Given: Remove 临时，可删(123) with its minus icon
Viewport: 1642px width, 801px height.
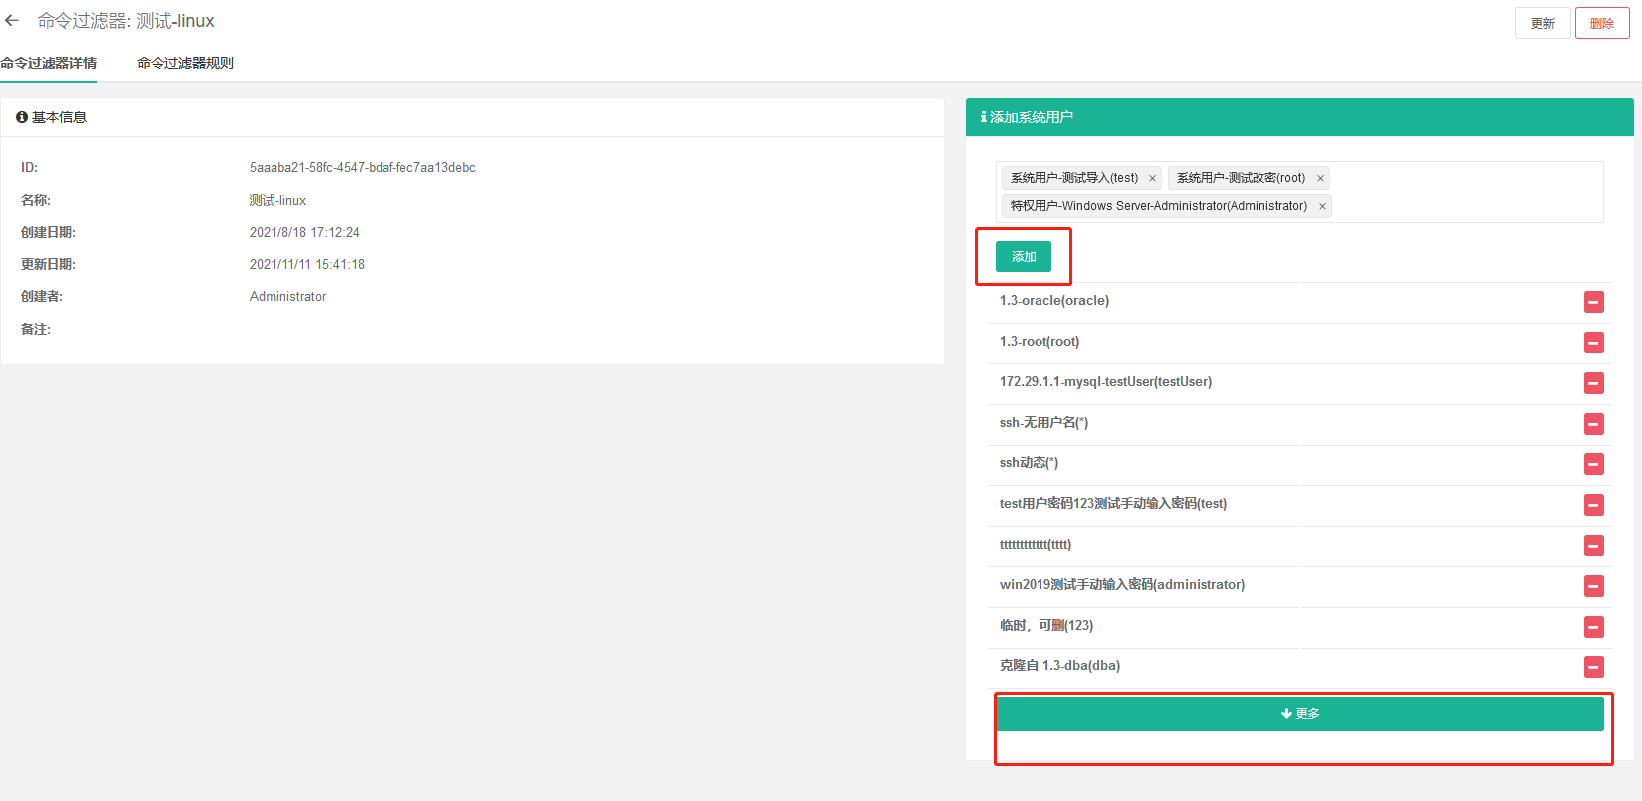Looking at the screenshot, I should 1593,627.
